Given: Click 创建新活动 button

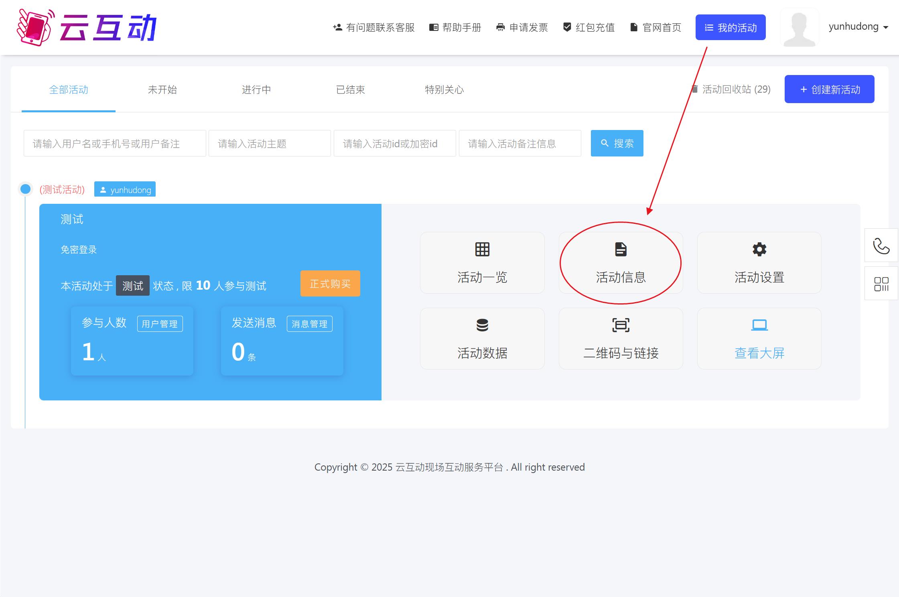Looking at the screenshot, I should pyautogui.click(x=829, y=89).
